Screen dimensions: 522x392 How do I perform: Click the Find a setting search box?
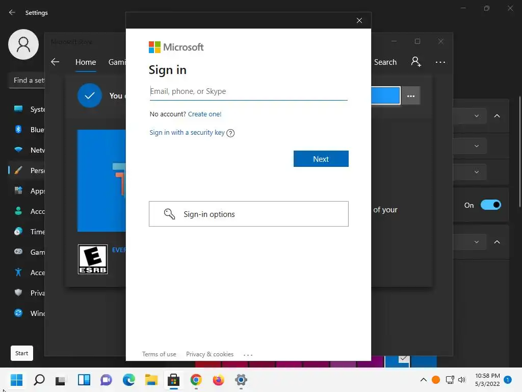click(27, 80)
